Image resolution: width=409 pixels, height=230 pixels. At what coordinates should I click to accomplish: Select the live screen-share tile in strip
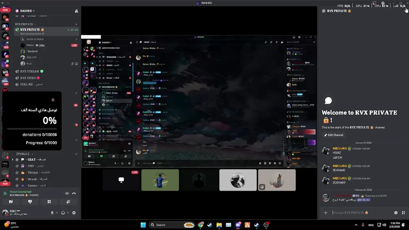coord(121,180)
